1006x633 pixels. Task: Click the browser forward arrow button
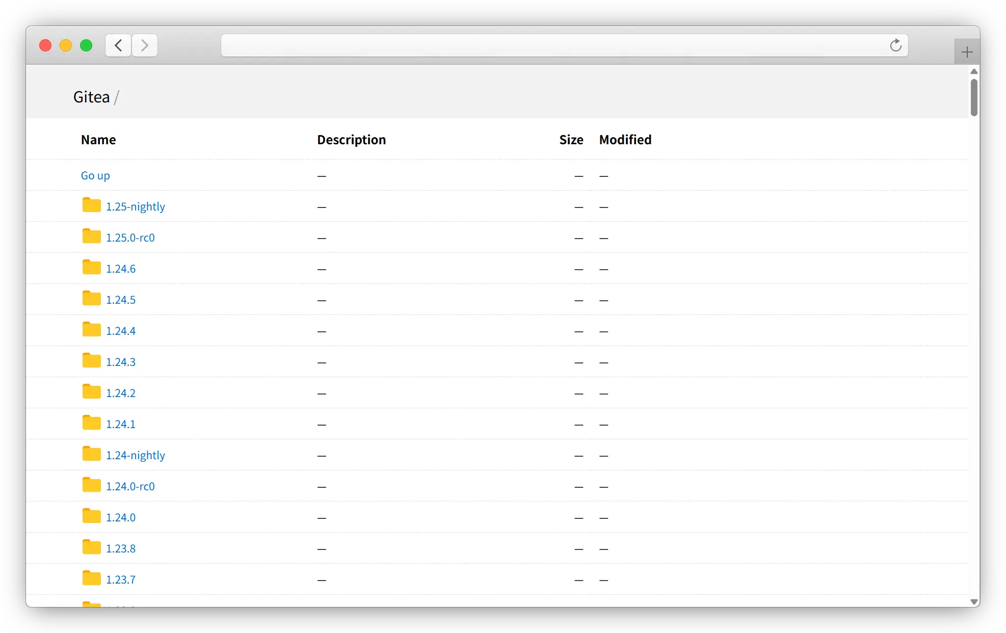pyautogui.click(x=145, y=46)
